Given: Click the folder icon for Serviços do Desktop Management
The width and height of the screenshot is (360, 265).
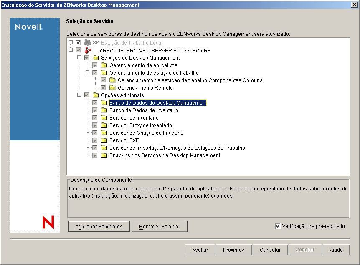Looking at the screenshot, I should coord(95,58).
